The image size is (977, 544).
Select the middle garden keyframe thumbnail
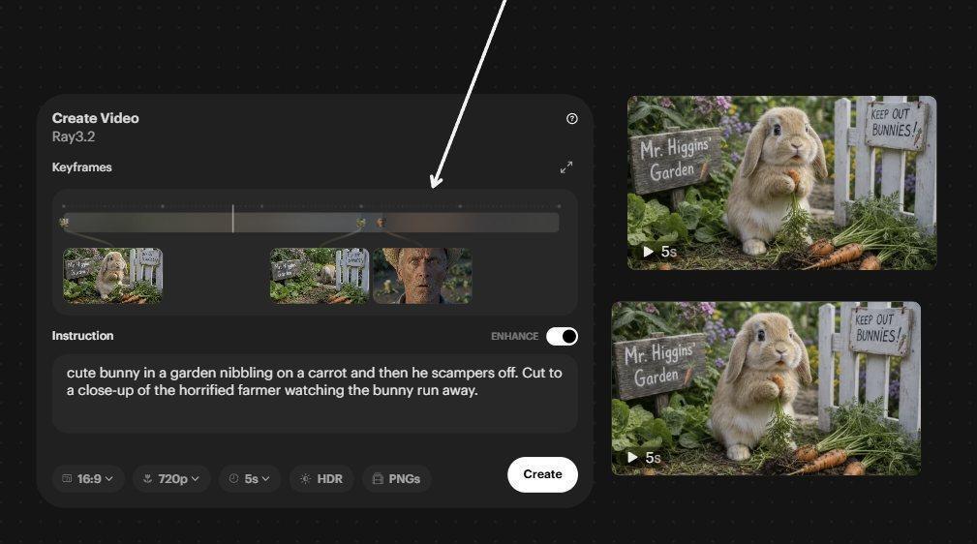[x=320, y=276]
